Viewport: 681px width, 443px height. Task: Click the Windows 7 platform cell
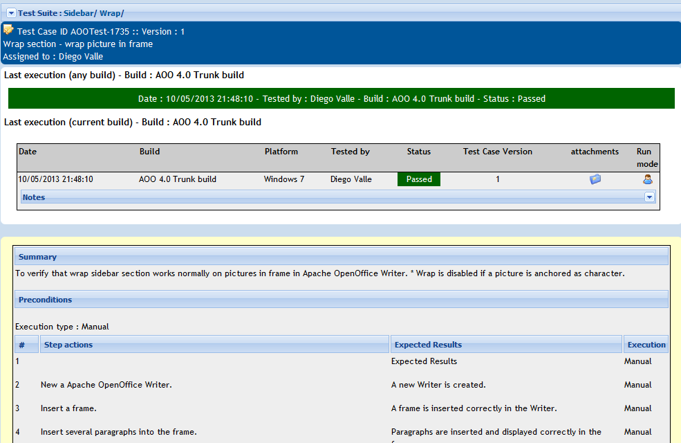(284, 179)
